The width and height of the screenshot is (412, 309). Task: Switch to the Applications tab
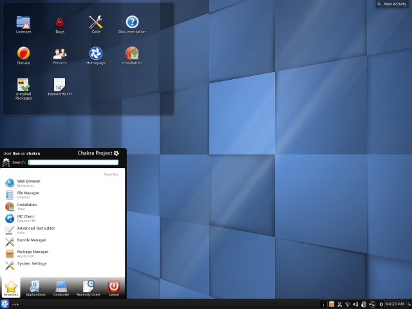(35, 286)
